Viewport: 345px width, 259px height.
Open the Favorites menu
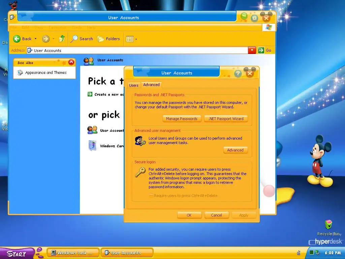57,27
